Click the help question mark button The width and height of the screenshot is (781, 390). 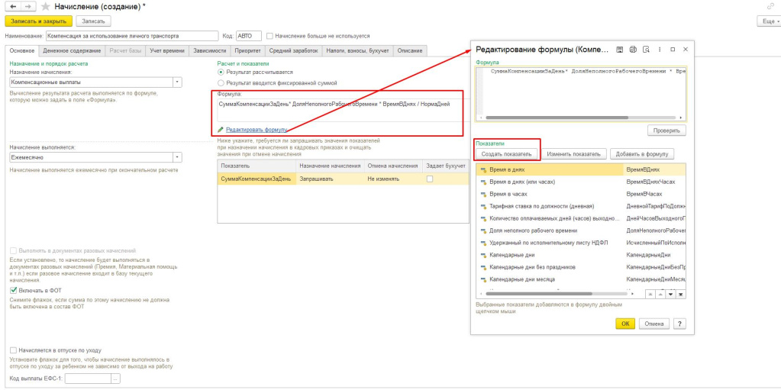coord(678,324)
